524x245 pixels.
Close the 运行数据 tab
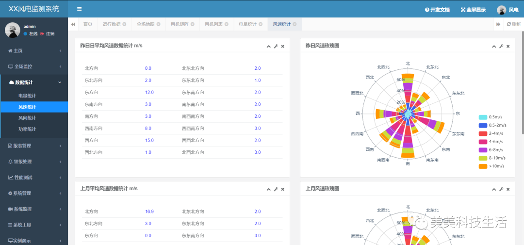click(124, 24)
